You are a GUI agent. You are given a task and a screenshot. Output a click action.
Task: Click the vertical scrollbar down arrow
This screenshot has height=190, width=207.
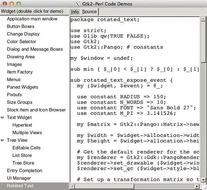[203, 180]
